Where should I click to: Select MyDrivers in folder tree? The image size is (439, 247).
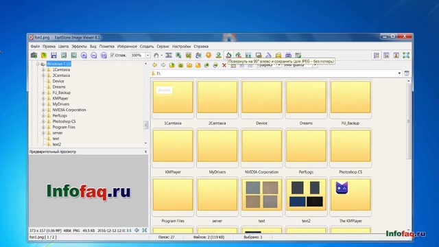[x=61, y=104]
